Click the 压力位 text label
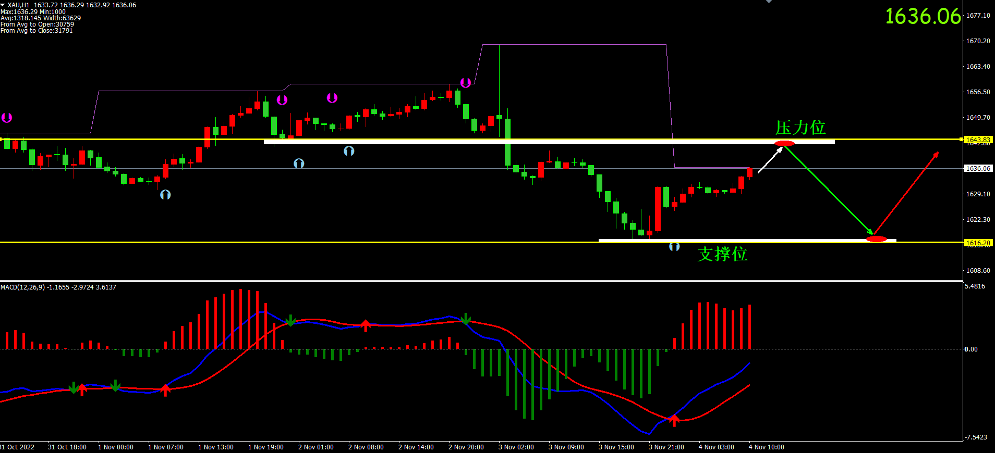This screenshot has height=453, width=995. 800,128
